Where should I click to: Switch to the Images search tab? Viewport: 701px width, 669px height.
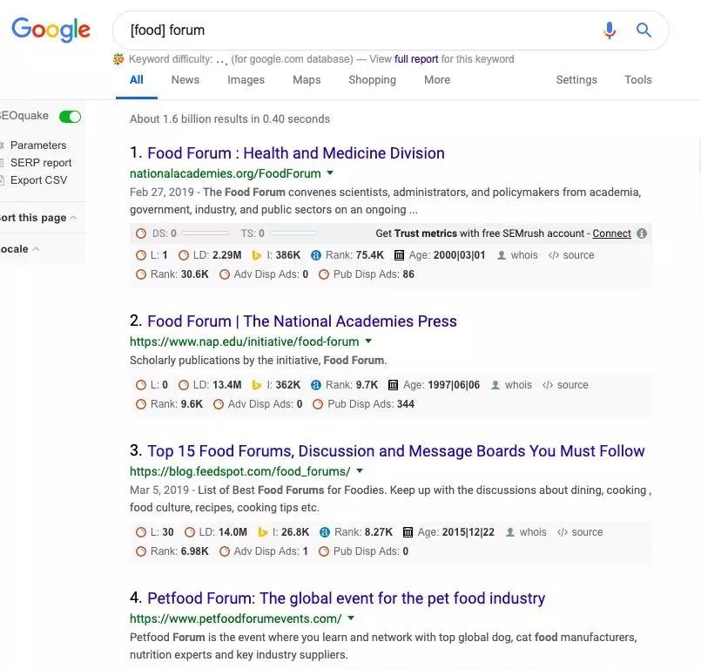246,80
